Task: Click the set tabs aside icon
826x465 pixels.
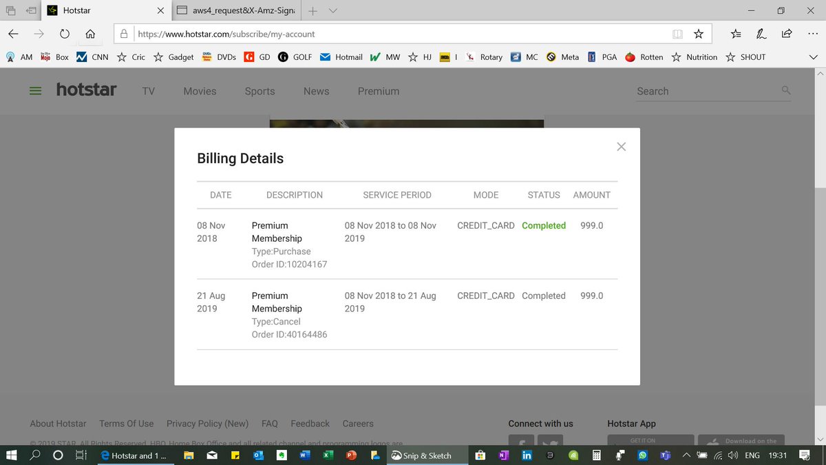Action: tap(32, 10)
